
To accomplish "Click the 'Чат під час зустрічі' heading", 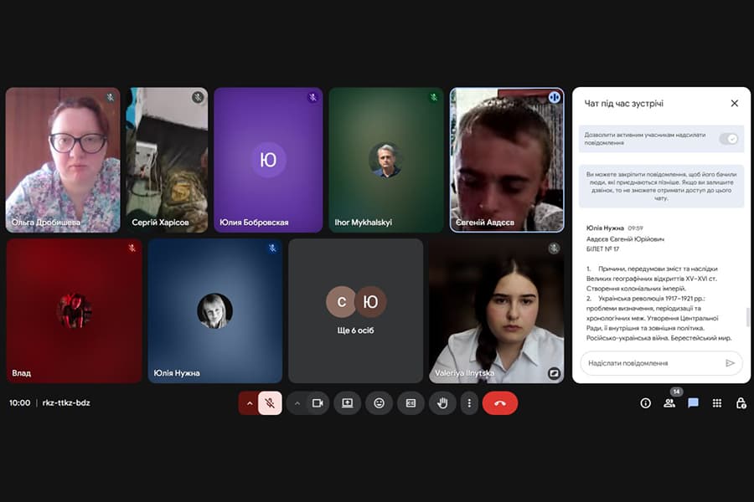I will coord(623,103).
